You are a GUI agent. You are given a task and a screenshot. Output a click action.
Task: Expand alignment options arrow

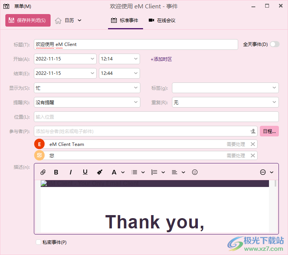click(x=183, y=172)
